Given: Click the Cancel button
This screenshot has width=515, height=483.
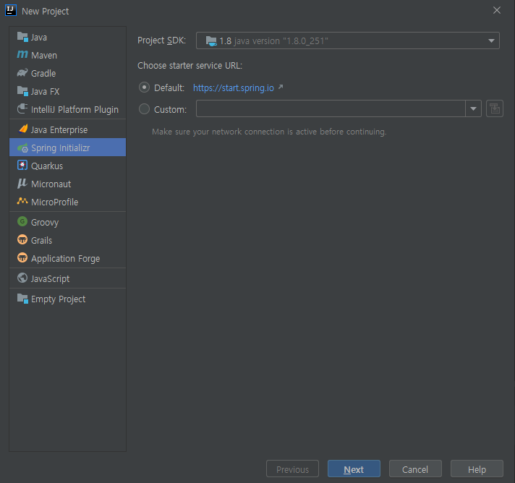Looking at the screenshot, I should tap(415, 469).
